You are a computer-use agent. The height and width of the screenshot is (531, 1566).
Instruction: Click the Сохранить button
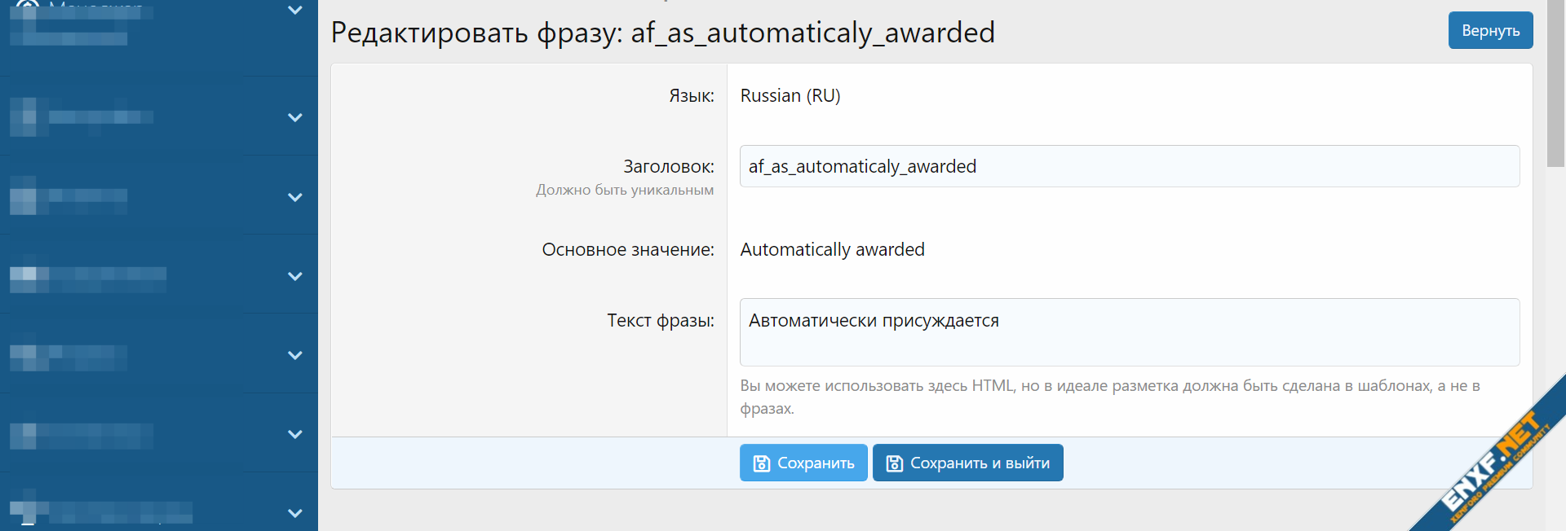coord(803,463)
